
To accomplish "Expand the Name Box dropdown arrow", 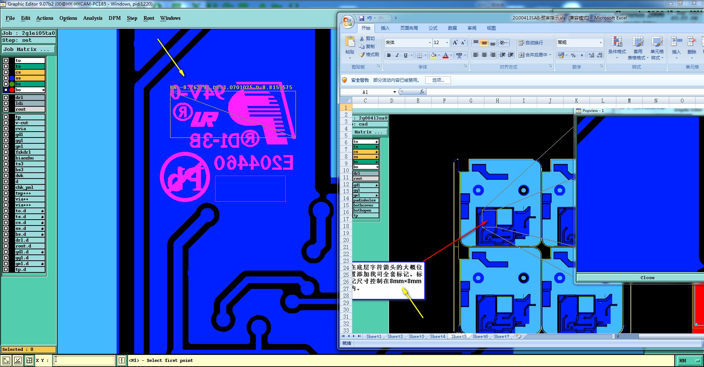I will 395,92.
